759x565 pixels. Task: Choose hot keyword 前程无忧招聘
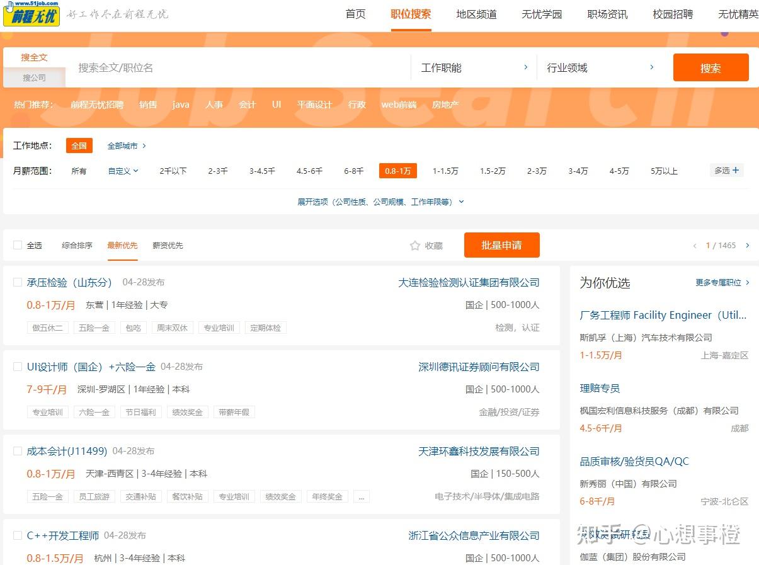97,105
